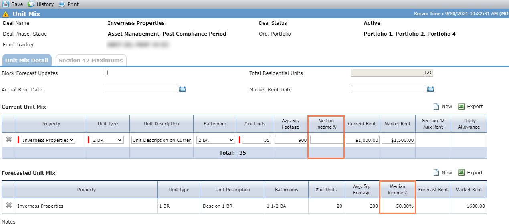Screen dimensions: 509x224
Task: Export the Current Unit Mix to Excel
Action: click(470, 107)
